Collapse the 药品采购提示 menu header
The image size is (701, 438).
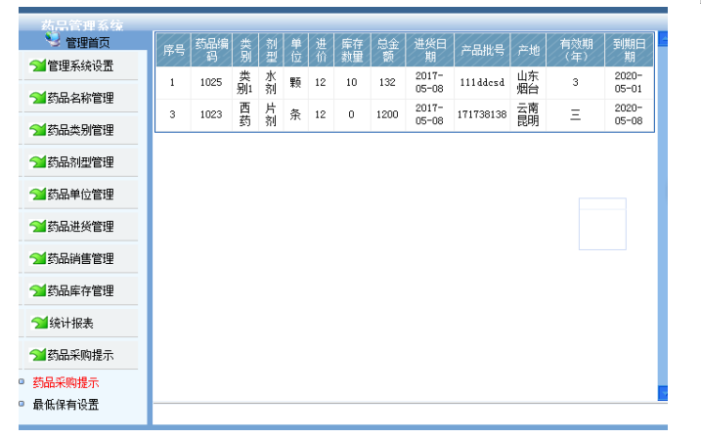click(x=80, y=355)
